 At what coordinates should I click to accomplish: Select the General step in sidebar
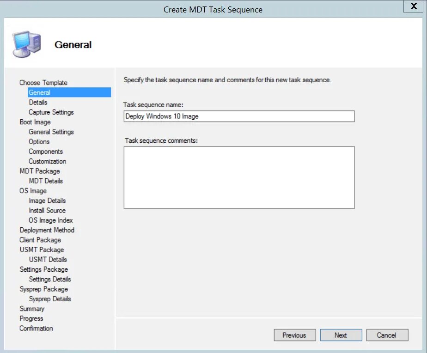40,92
